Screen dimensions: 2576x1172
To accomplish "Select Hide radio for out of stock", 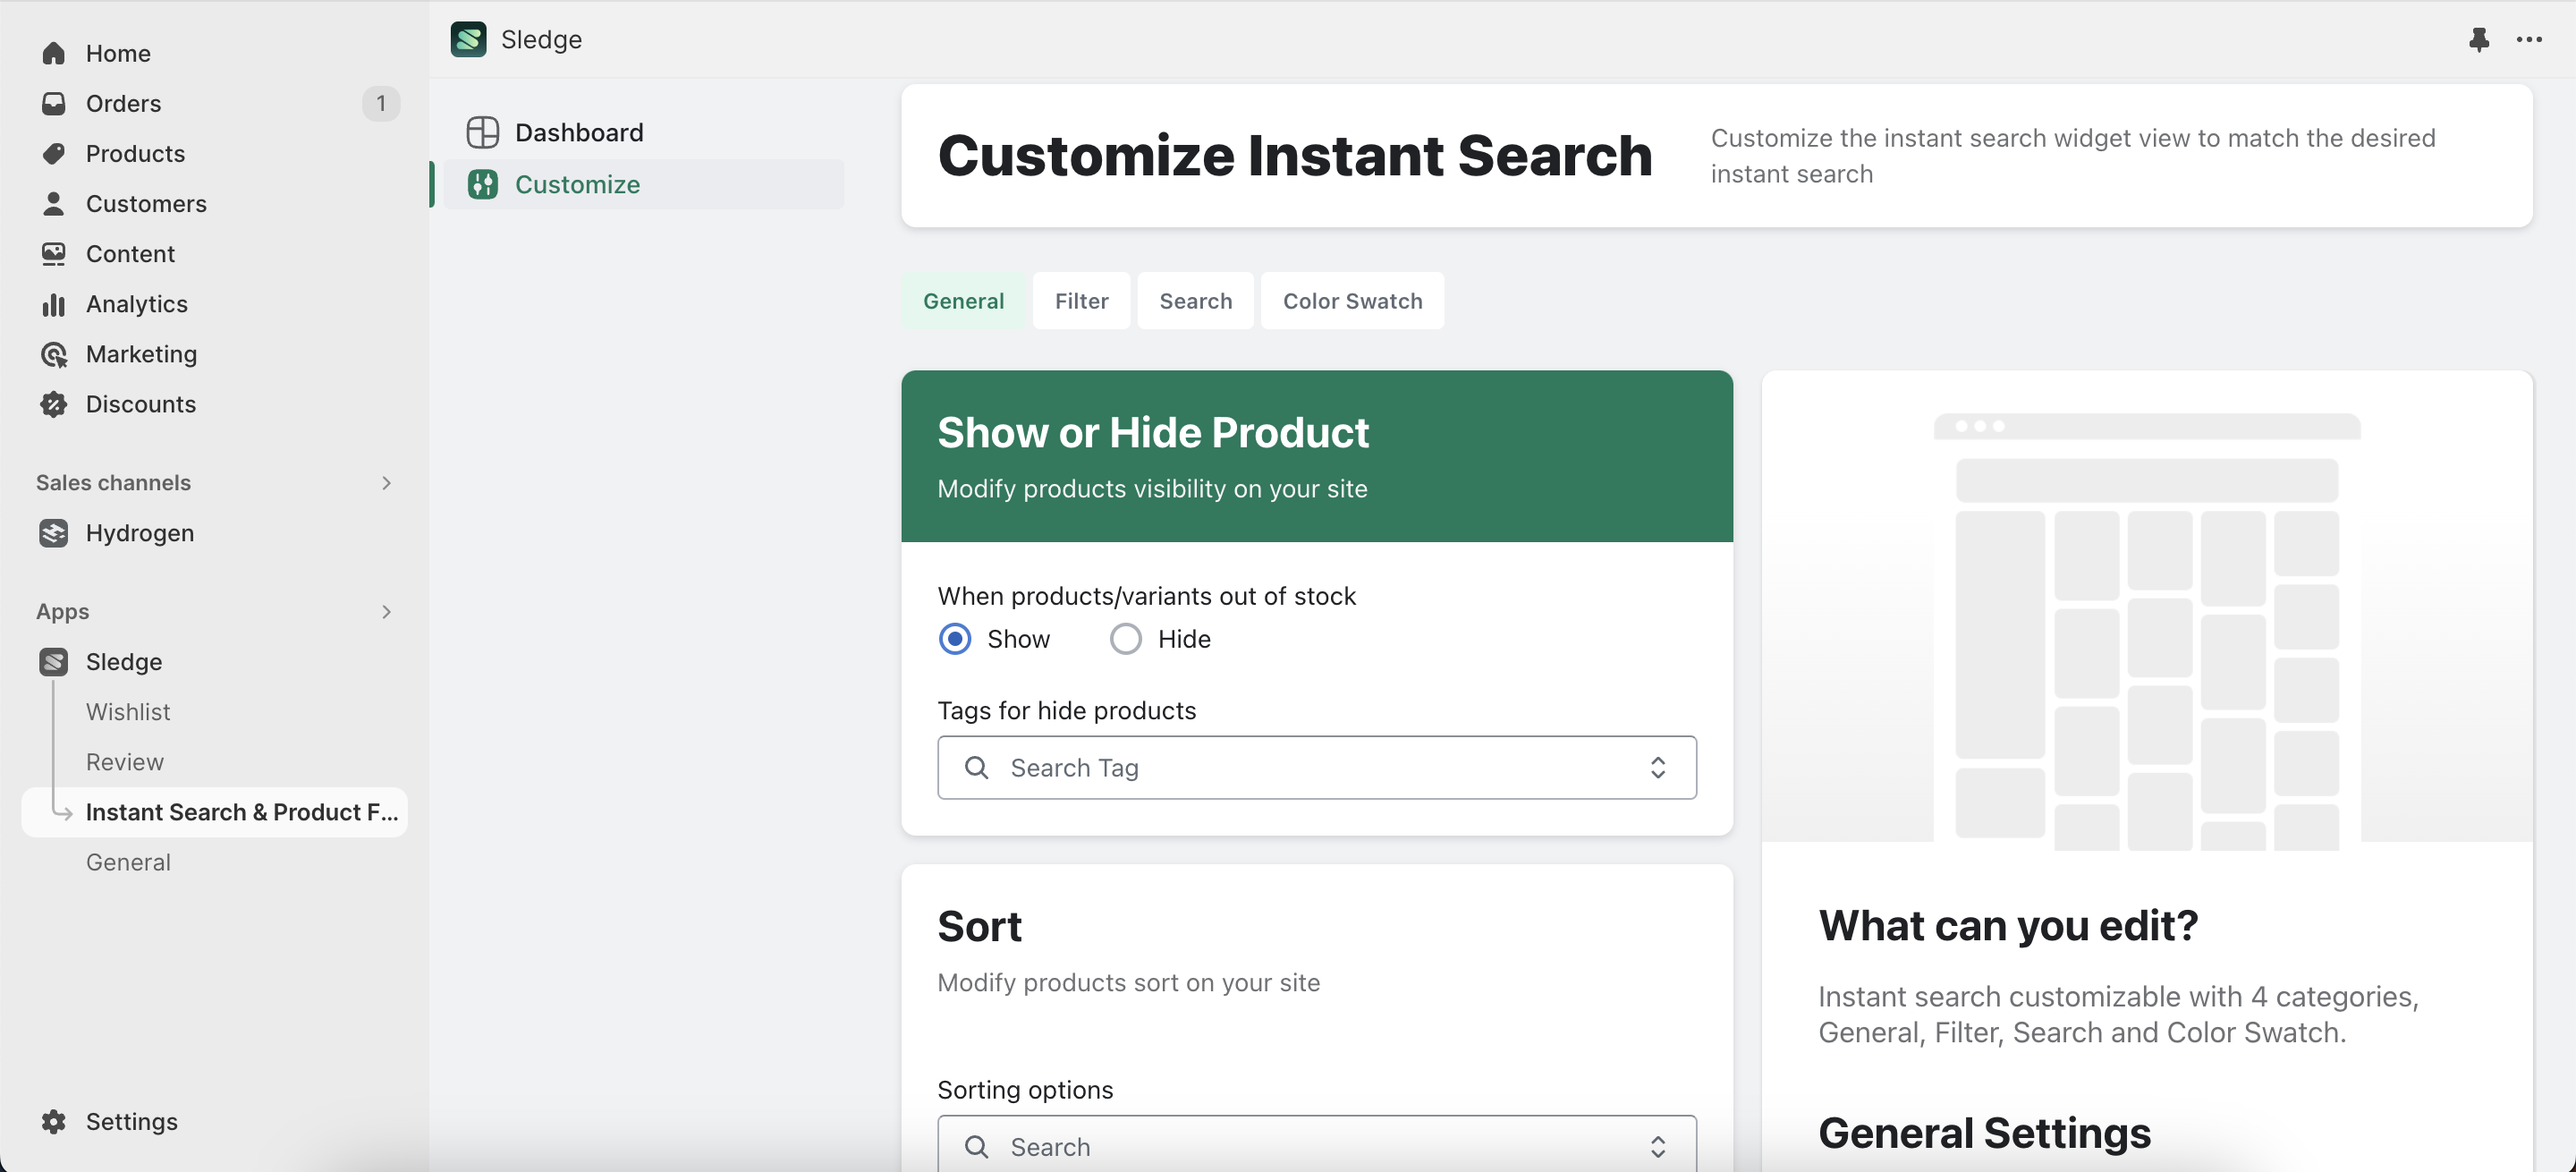I will coord(1125,639).
